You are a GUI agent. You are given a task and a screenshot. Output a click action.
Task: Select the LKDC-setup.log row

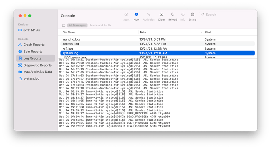[158, 57]
